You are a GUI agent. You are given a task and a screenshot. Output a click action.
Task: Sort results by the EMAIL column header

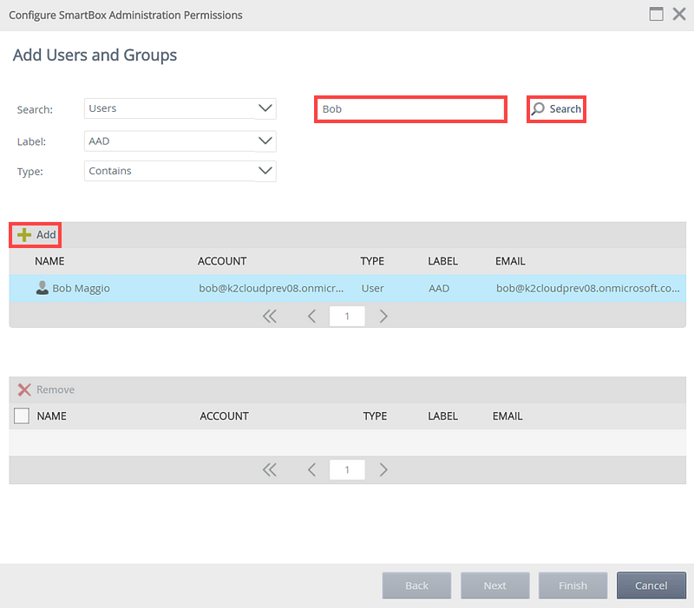[510, 261]
